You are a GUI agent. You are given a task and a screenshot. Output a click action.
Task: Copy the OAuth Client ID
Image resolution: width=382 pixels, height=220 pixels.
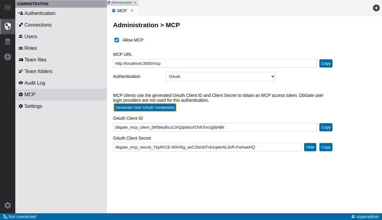coord(326,127)
